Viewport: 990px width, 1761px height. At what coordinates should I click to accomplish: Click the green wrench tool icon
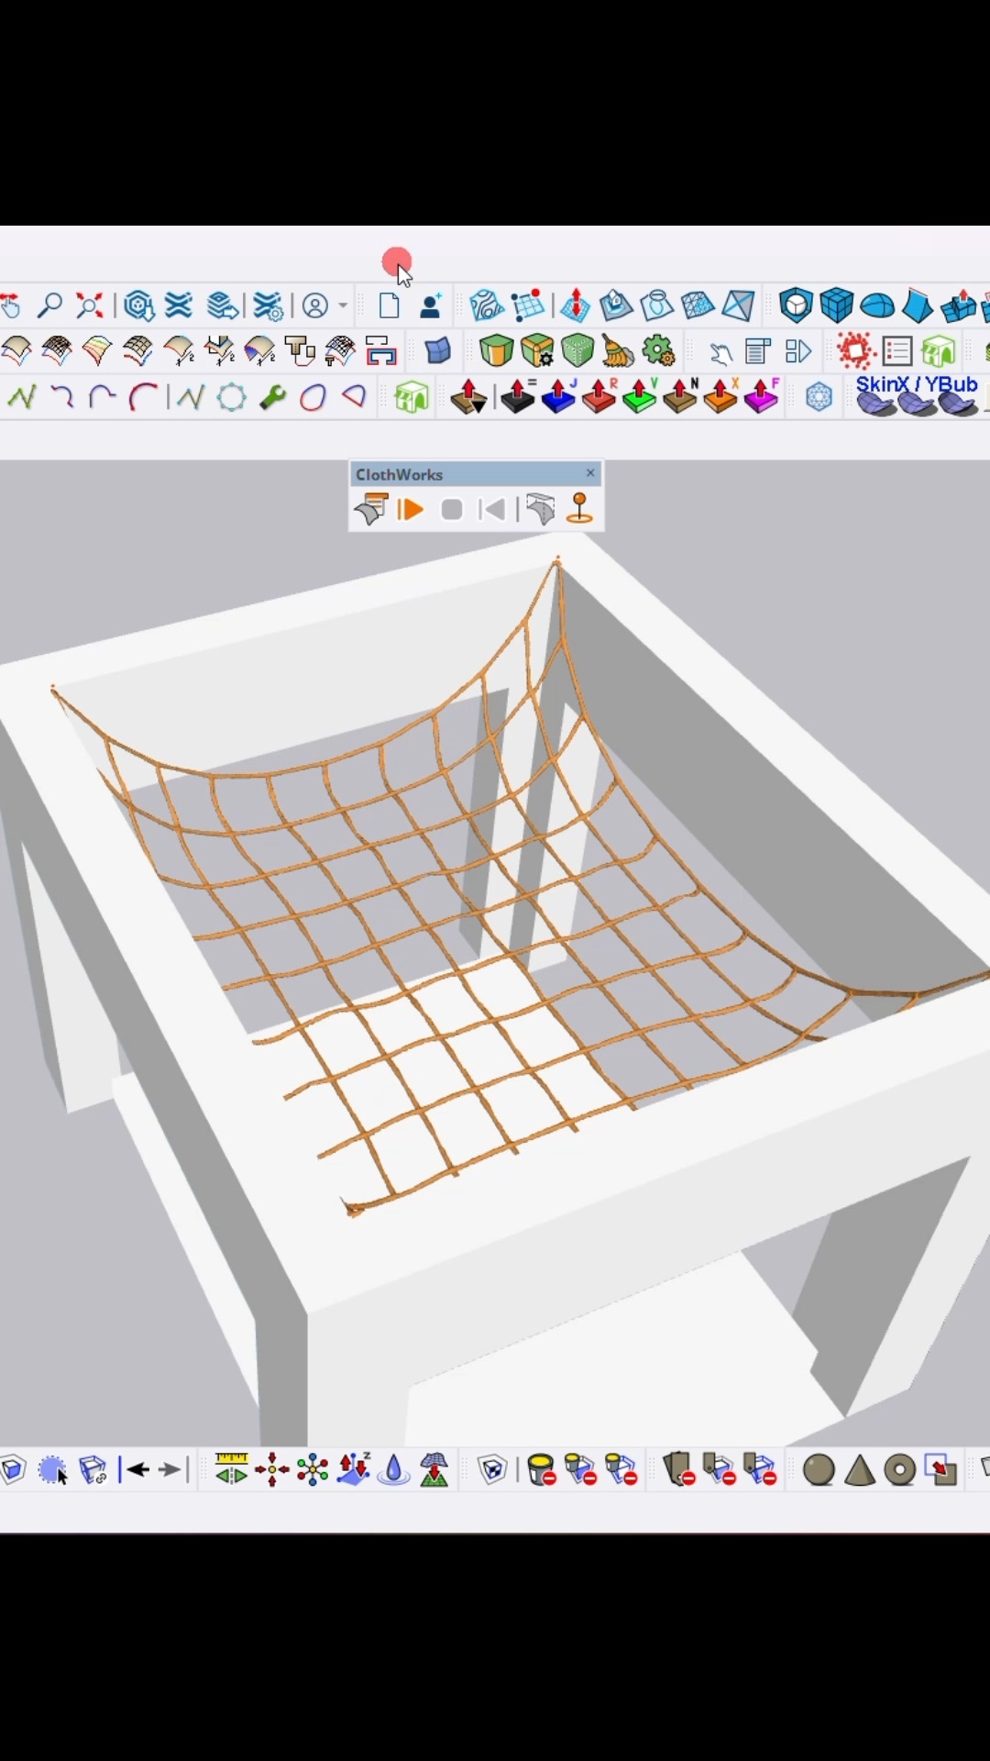click(x=272, y=397)
